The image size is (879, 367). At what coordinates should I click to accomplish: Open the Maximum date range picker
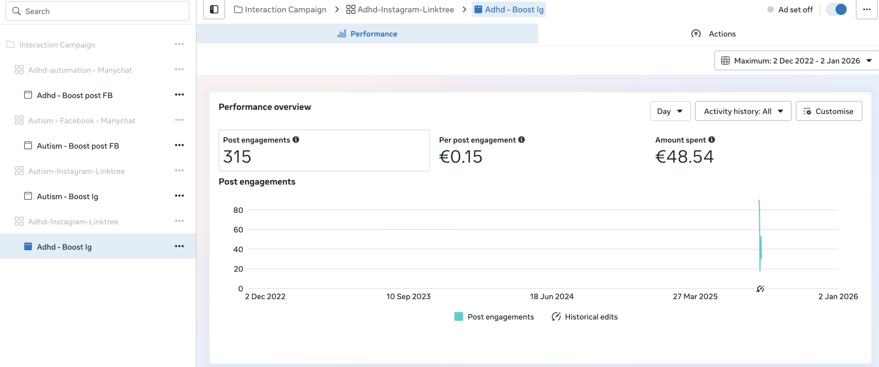click(796, 61)
